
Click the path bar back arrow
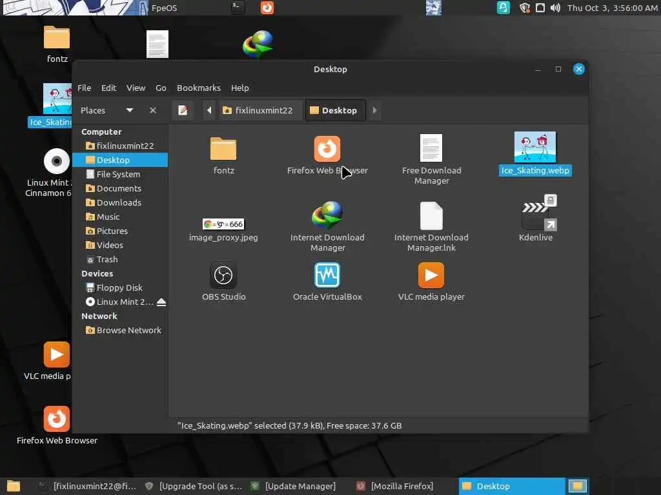point(209,110)
